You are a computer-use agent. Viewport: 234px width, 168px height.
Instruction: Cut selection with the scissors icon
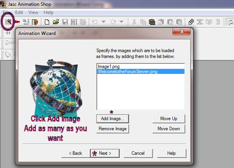point(134,22)
